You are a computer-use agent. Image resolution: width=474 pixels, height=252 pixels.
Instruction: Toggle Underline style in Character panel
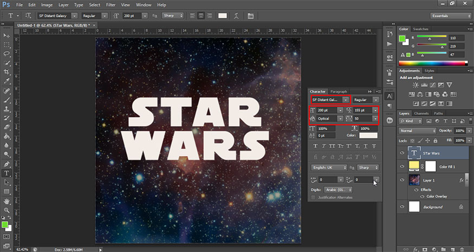366,146
